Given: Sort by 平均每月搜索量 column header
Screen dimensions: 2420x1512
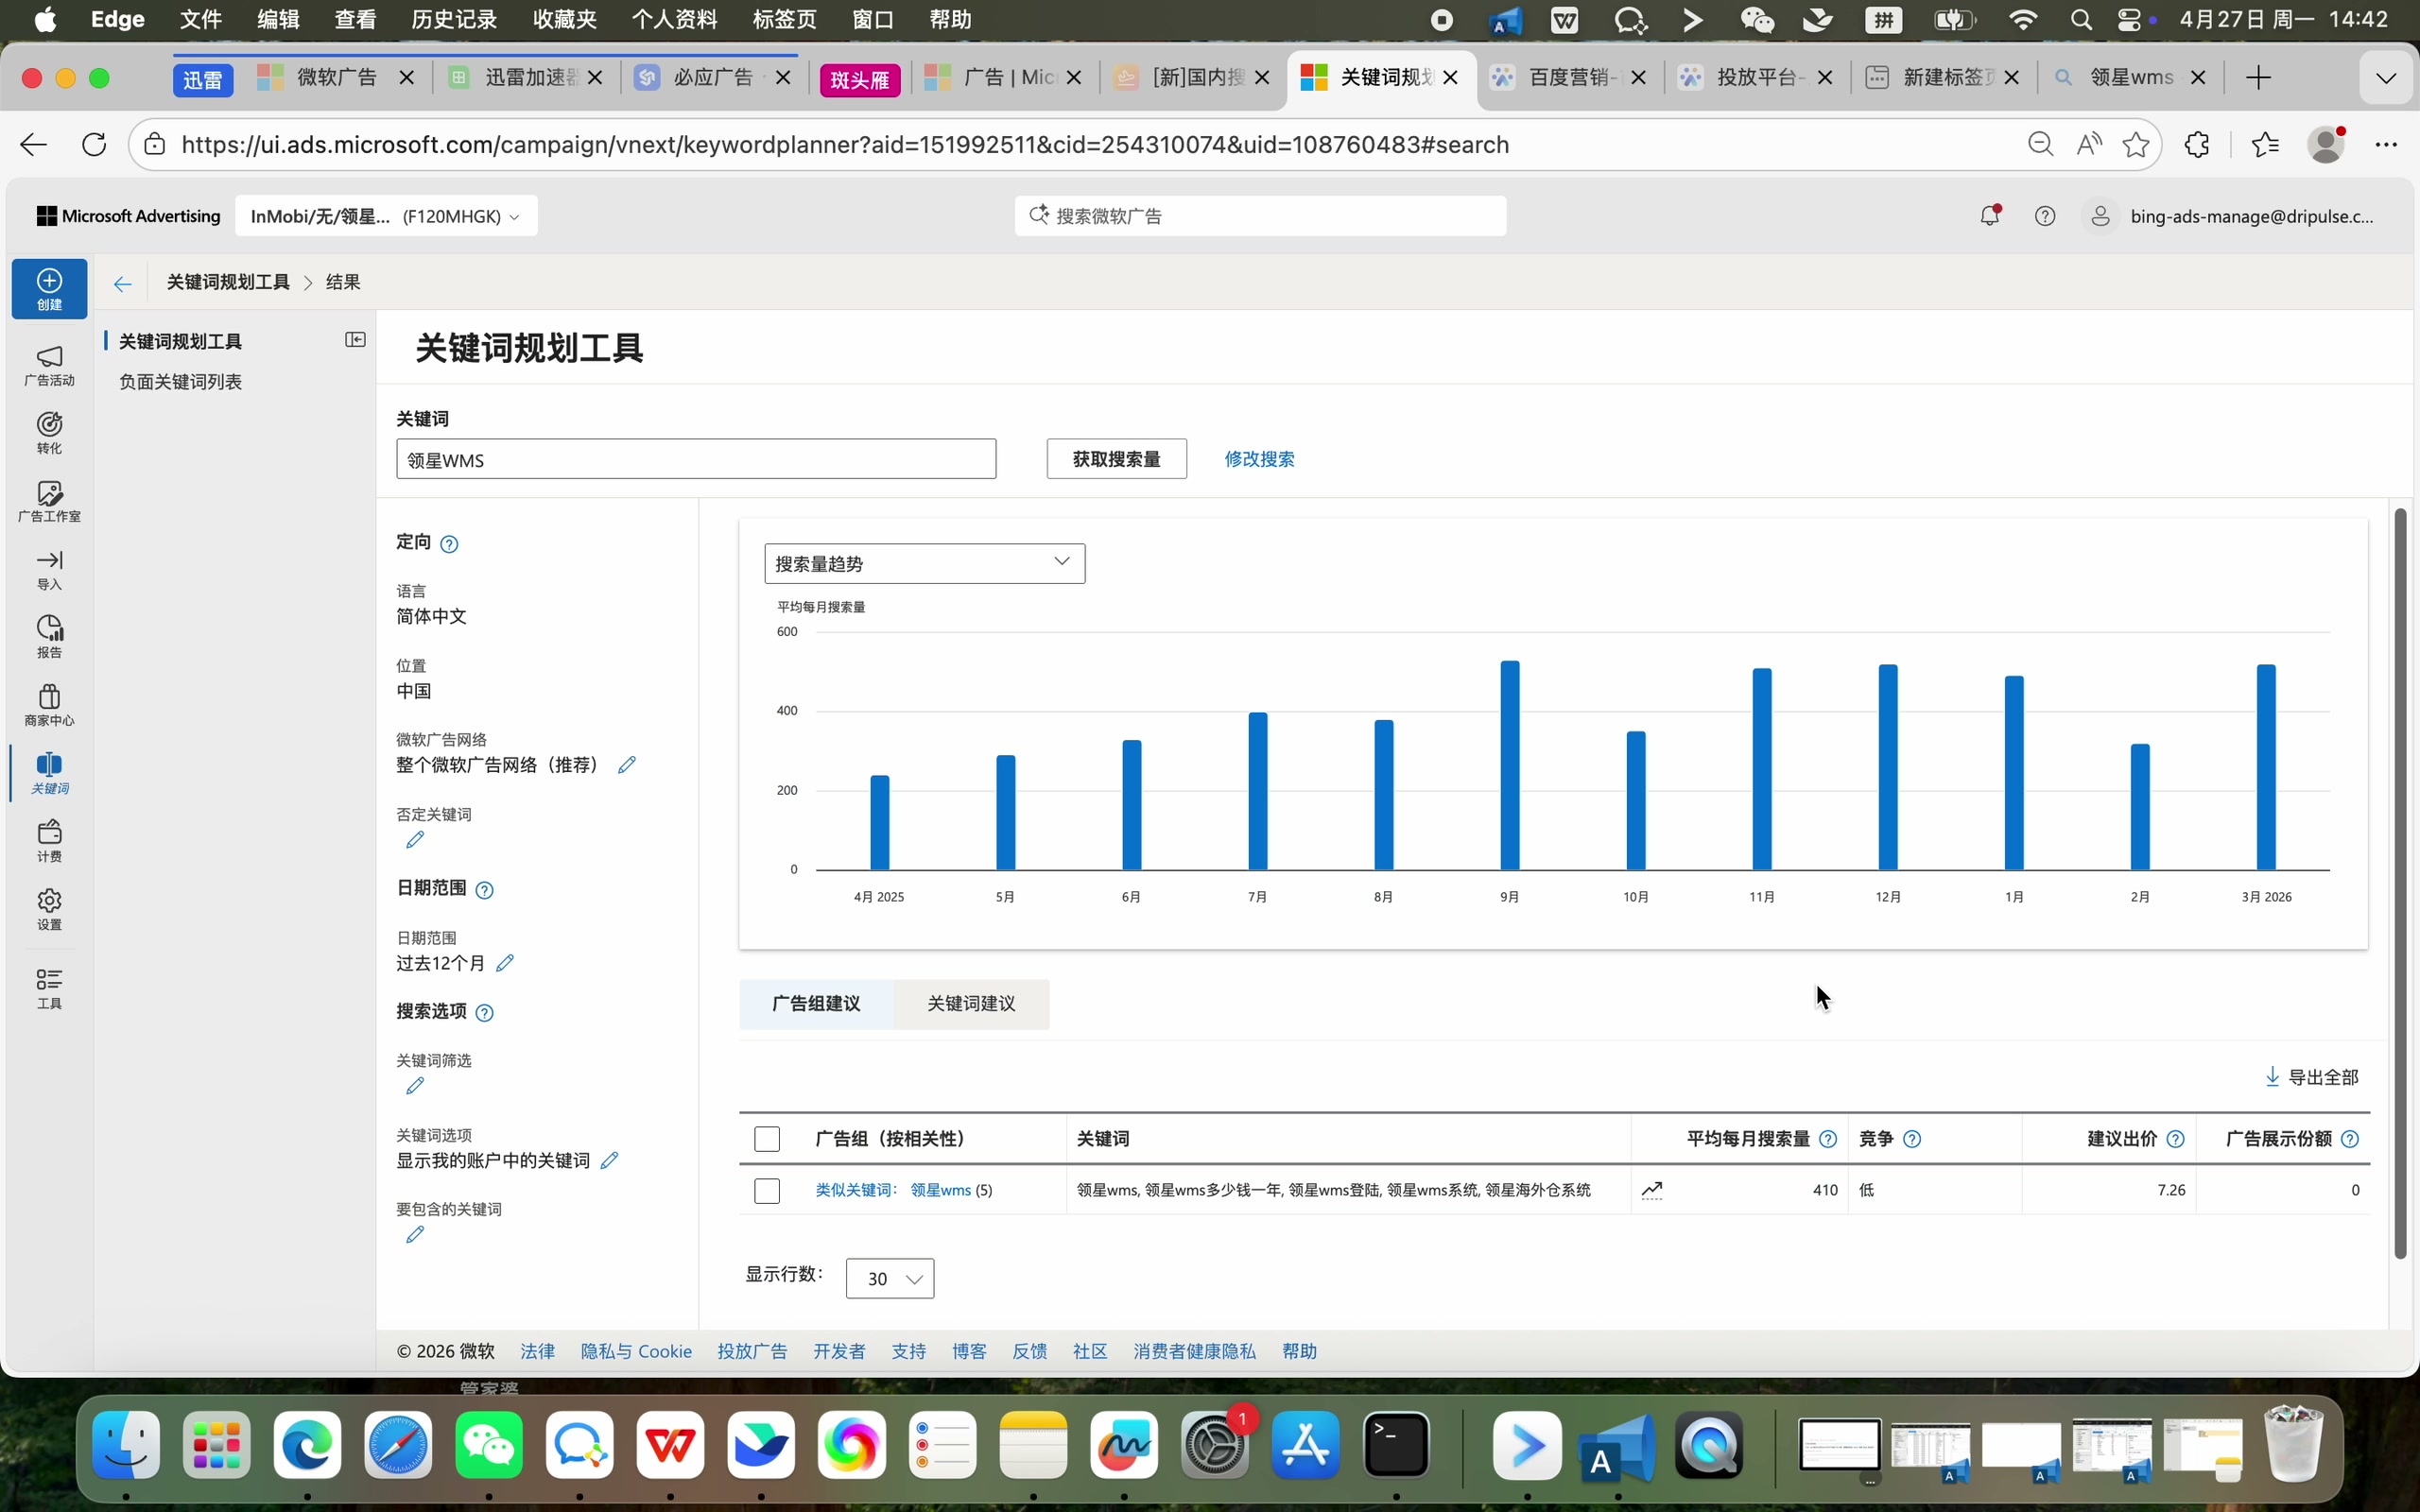Looking at the screenshot, I should [x=1747, y=1139].
